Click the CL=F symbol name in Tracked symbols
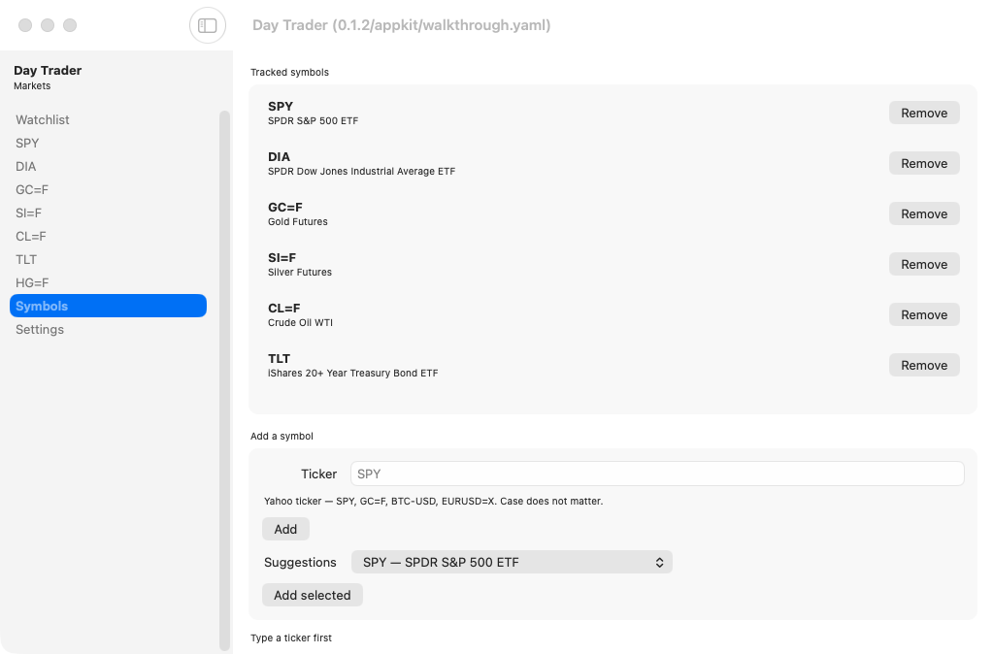 pos(284,308)
